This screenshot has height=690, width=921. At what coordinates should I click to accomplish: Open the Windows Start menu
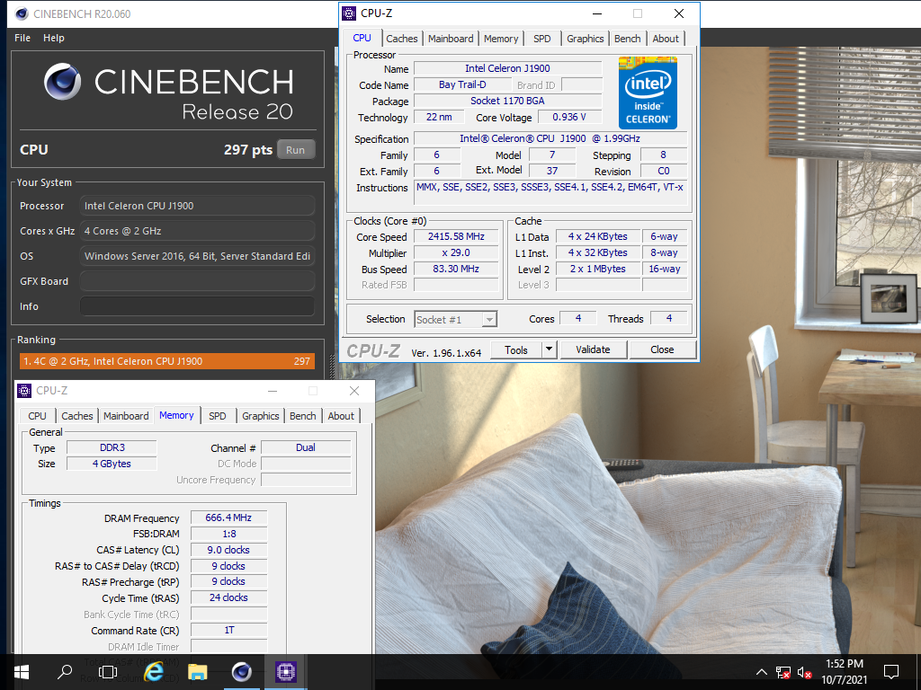click(x=22, y=672)
